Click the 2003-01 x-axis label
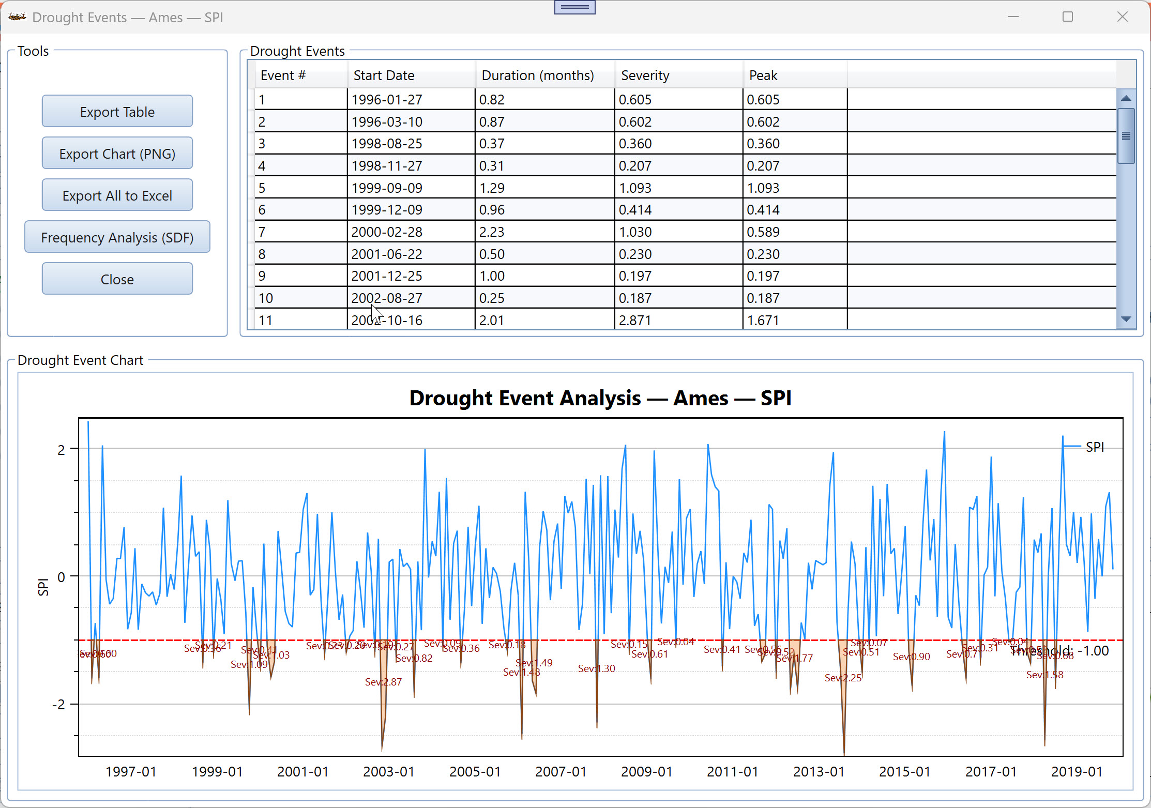This screenshot has height=808, width=1151. (x=389, y=772)
